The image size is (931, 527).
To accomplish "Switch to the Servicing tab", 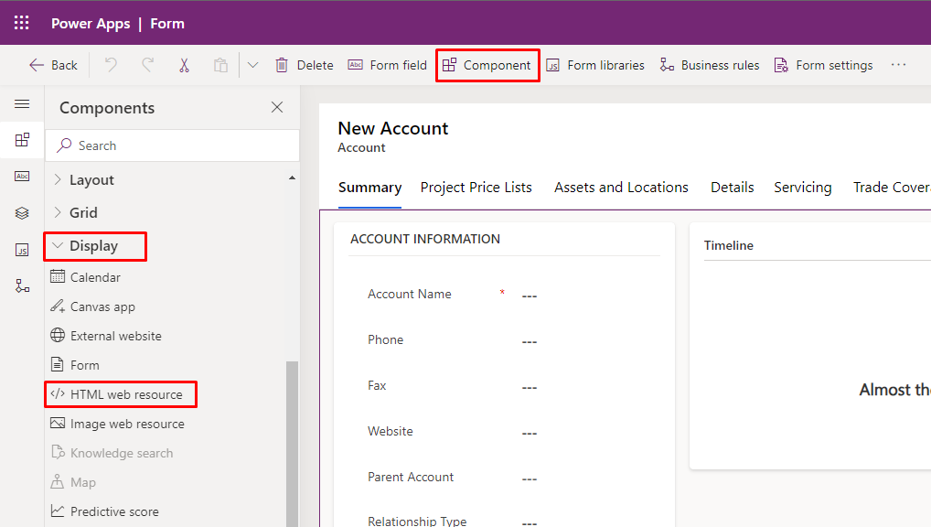I will (802, 188).
